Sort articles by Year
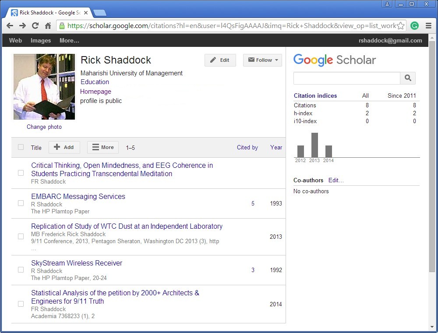Viewport: 438px width, 333px height. pyautogui.click(x=276, y=147)
